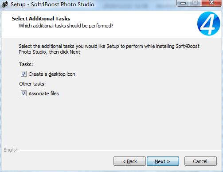The height and width of the screenshot is (172, 223).
Task: Cancel the Soft4Boost Photo Studio setup
Action: [200, 161]
